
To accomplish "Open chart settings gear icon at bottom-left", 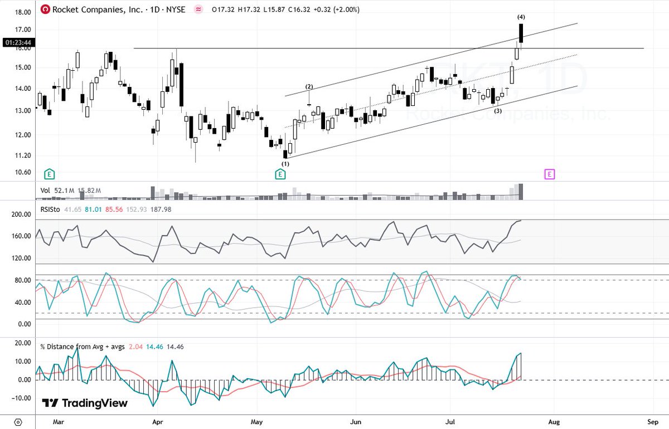I will tap(18, 422).
